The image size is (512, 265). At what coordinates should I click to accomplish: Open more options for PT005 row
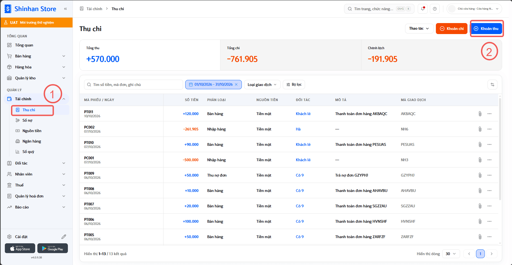point(489,237)
